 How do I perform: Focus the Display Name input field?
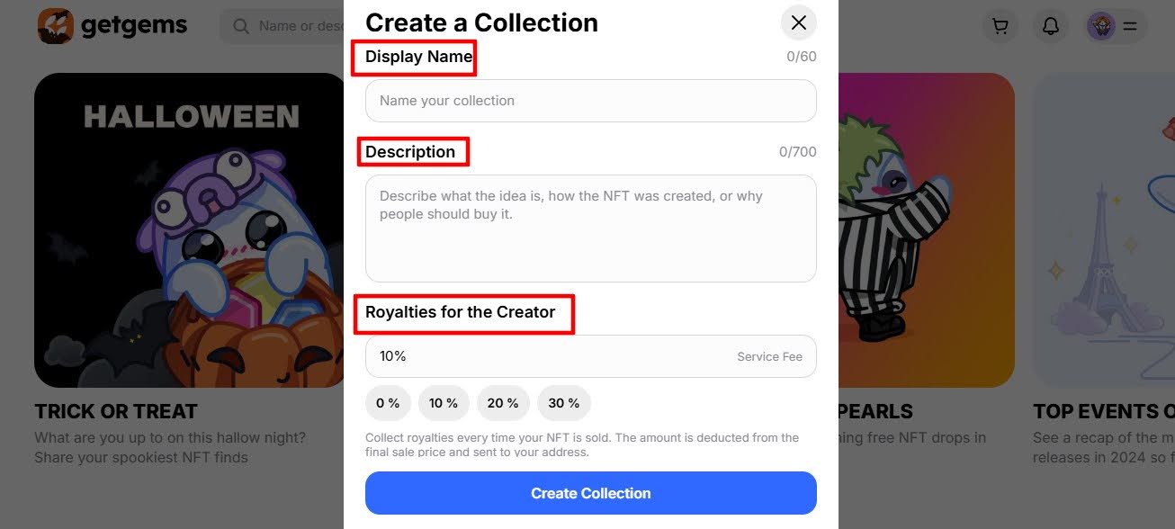click(590, 101)
